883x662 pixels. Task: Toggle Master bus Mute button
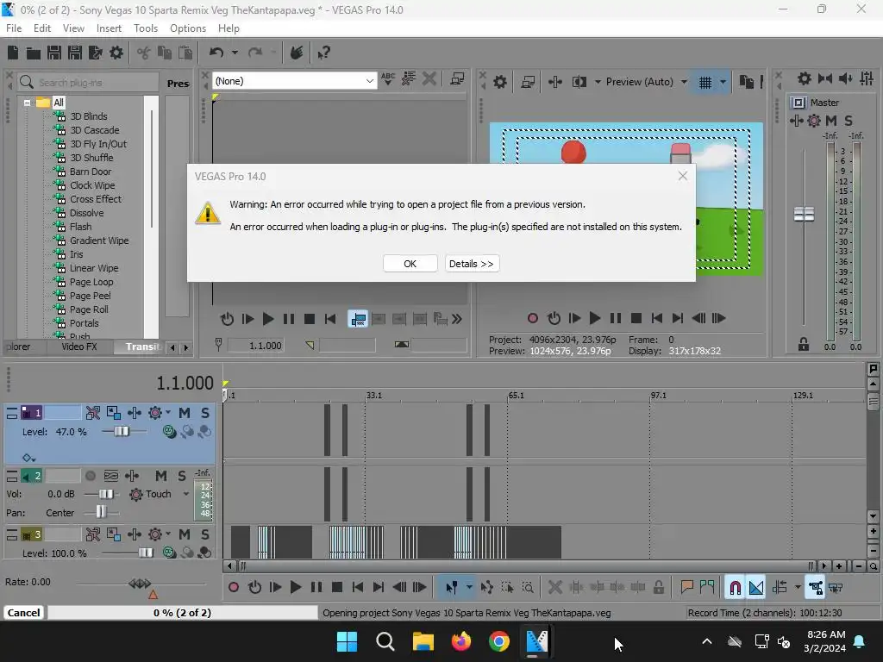pos(830,121)
